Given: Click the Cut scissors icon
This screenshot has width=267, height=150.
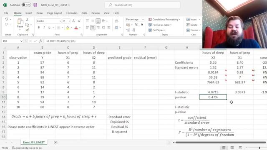Looking at the screenshot, I should [27, 20].
